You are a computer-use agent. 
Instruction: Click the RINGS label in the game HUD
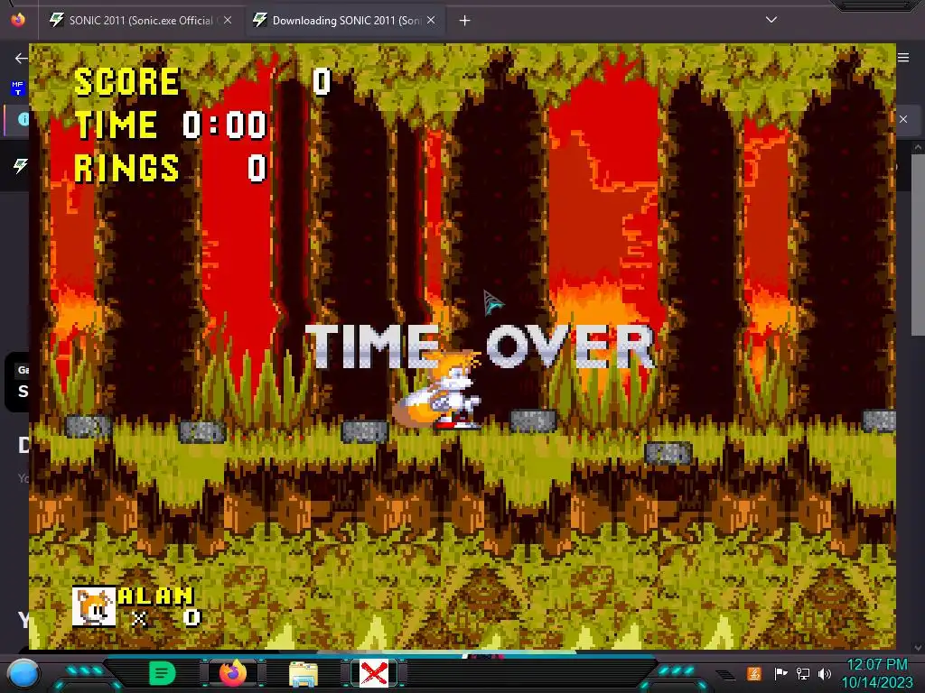click(x=126, y=168)
